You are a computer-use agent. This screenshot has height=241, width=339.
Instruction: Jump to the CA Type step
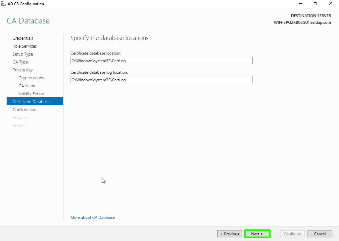pyautogui.click(x=20, y=62)
